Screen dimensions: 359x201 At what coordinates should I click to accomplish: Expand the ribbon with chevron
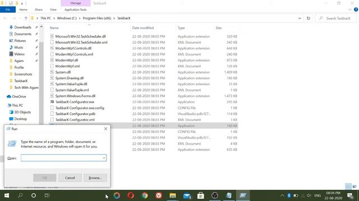349,9
